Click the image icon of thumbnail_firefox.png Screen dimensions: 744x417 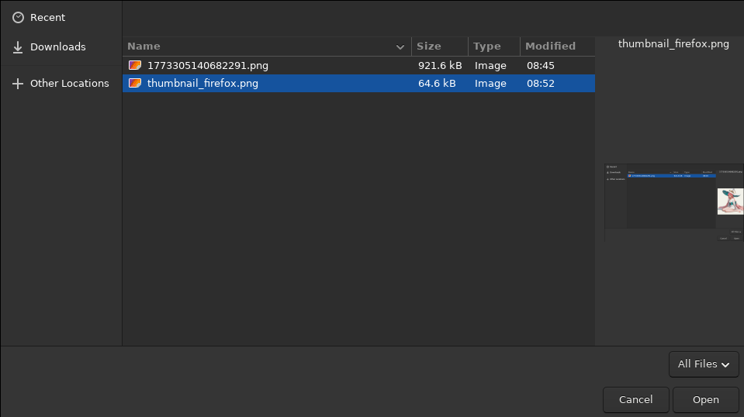pos(135,84)
